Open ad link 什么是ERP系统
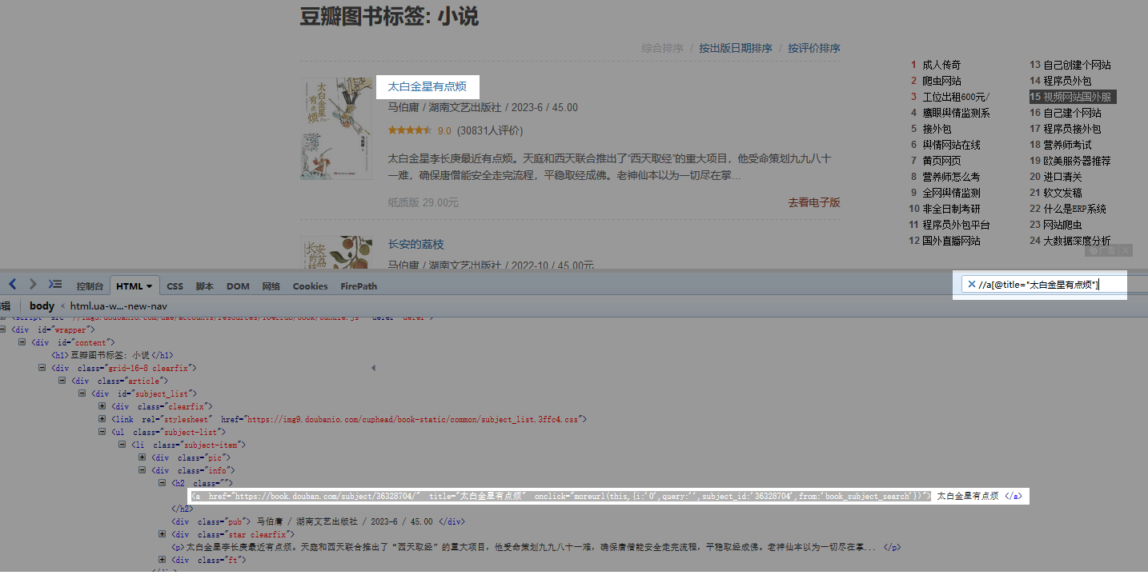Viewport: 1148px width, 579px height. tap(1074, 209)
